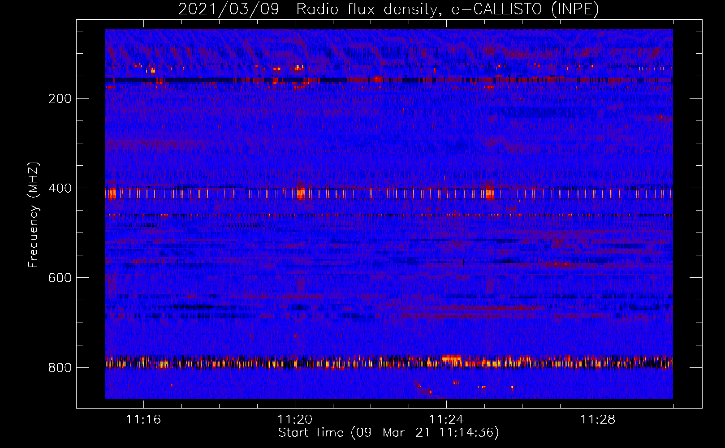Click the 11:28 time tick label
This screenshot has width=725, height=448.
(x=598, y=419)
